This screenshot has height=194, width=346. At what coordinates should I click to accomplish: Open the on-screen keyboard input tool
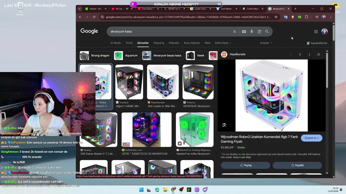244,32
